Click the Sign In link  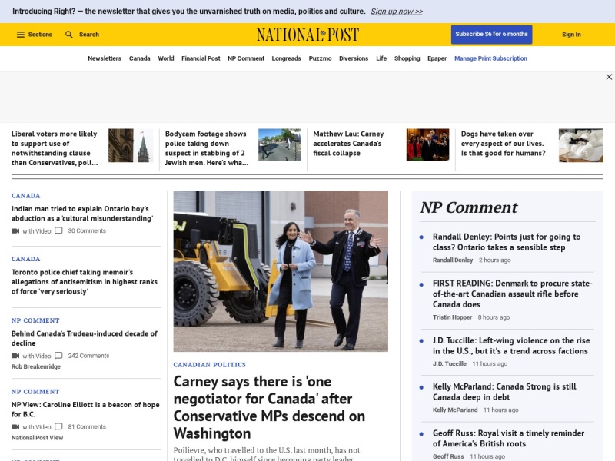571,35
